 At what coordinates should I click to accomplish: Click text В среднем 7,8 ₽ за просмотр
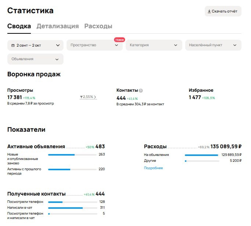[31, 103]
